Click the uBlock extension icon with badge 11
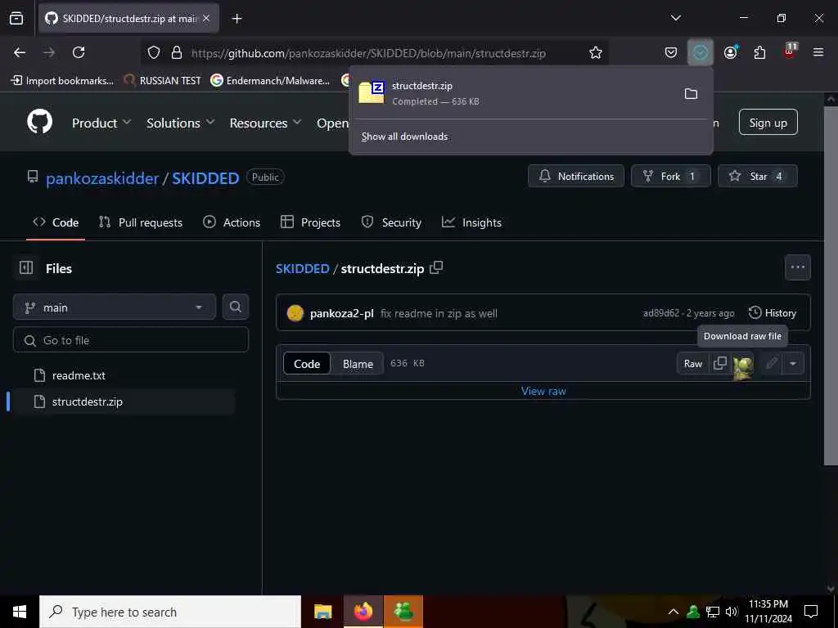 click(x=790, y=52)
